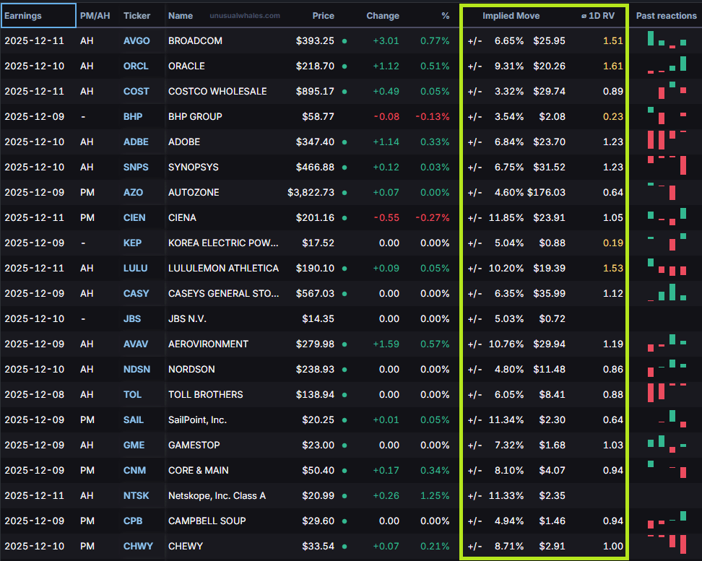
Task: Click Ciena implied move 11.85%
Action: [x=506, y=217]
